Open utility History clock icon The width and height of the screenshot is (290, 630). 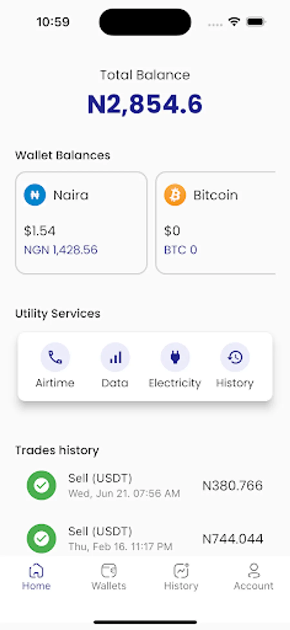[235, 357]
